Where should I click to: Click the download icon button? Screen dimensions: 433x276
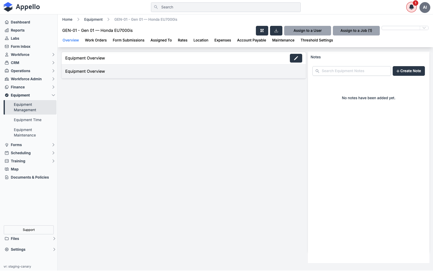[x=276, y=31]
